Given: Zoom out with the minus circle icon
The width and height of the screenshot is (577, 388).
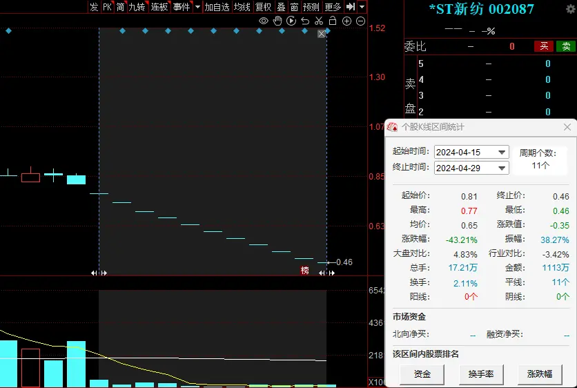Looking at the screenshot, I should pyautogui.click(x=360, y=21).
